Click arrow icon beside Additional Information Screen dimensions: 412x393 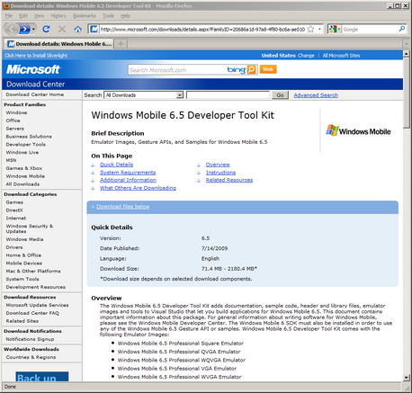click(93, 181)
